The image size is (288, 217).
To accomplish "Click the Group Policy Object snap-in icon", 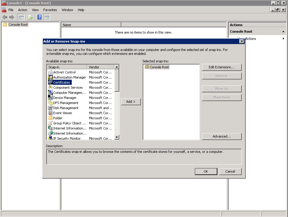I will pos(50,123).
